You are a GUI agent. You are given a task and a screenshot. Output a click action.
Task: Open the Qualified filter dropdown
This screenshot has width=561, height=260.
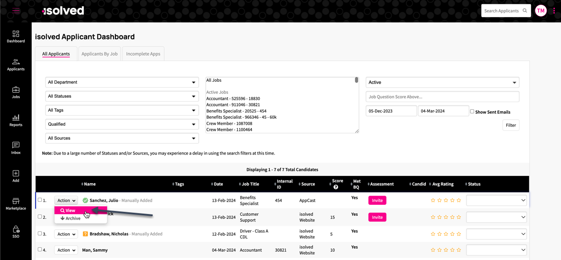click(122, 124)
